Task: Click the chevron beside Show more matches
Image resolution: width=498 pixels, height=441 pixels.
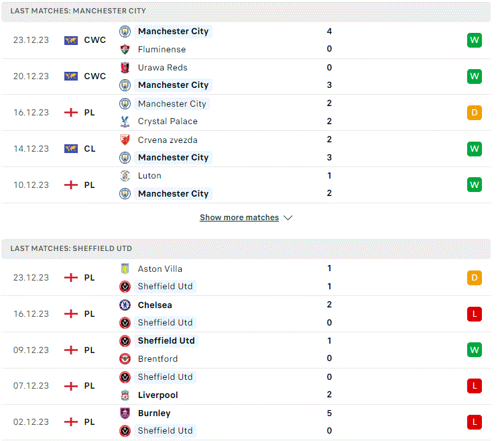Action: 288,217
